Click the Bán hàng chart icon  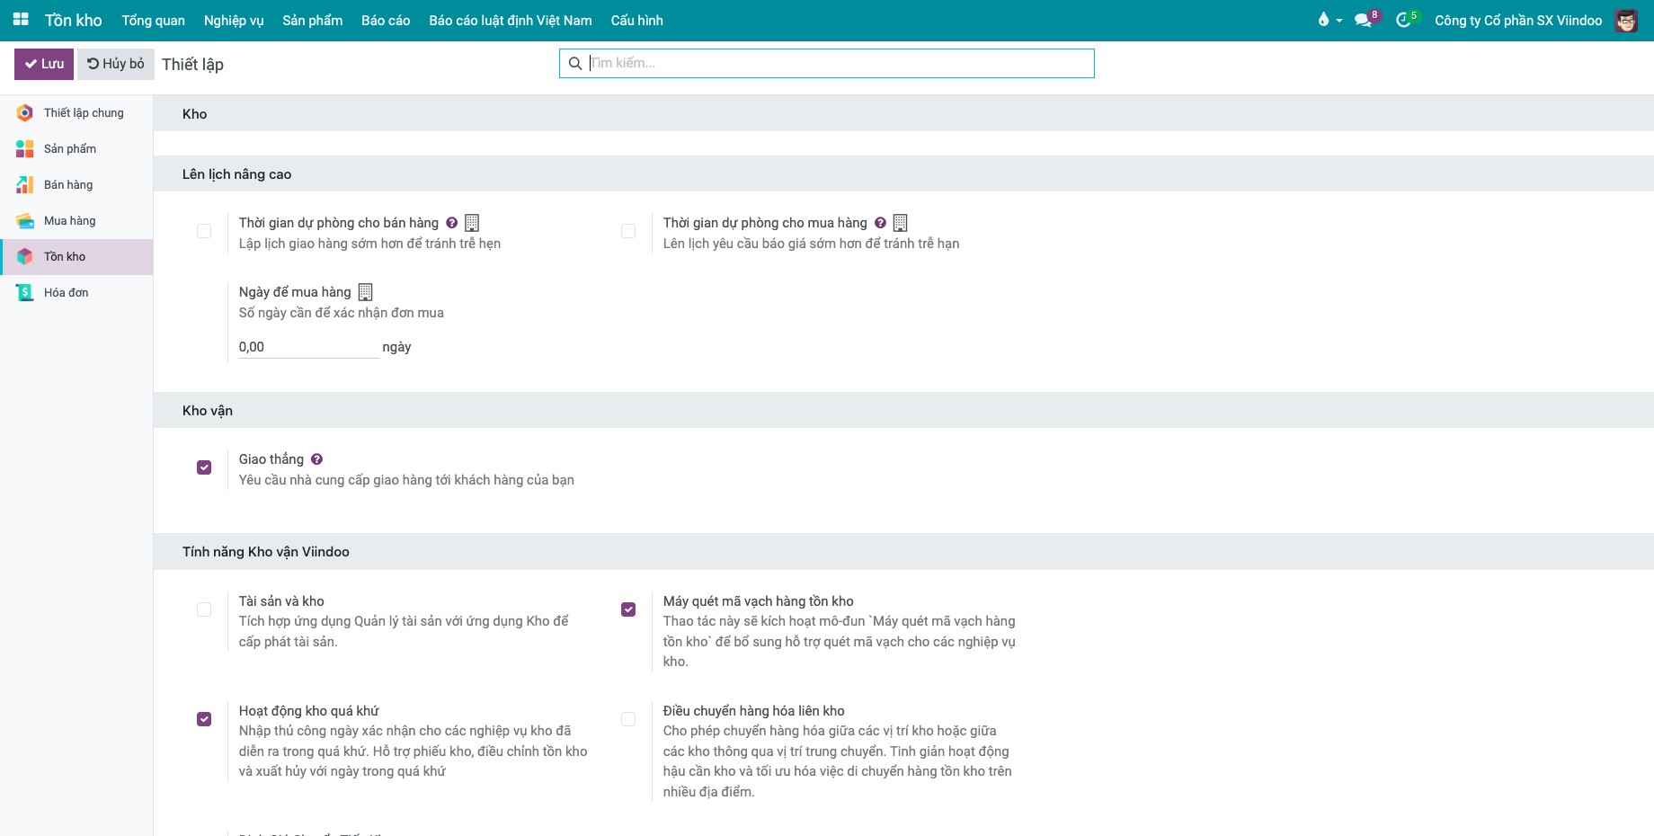tap(25, 184)
